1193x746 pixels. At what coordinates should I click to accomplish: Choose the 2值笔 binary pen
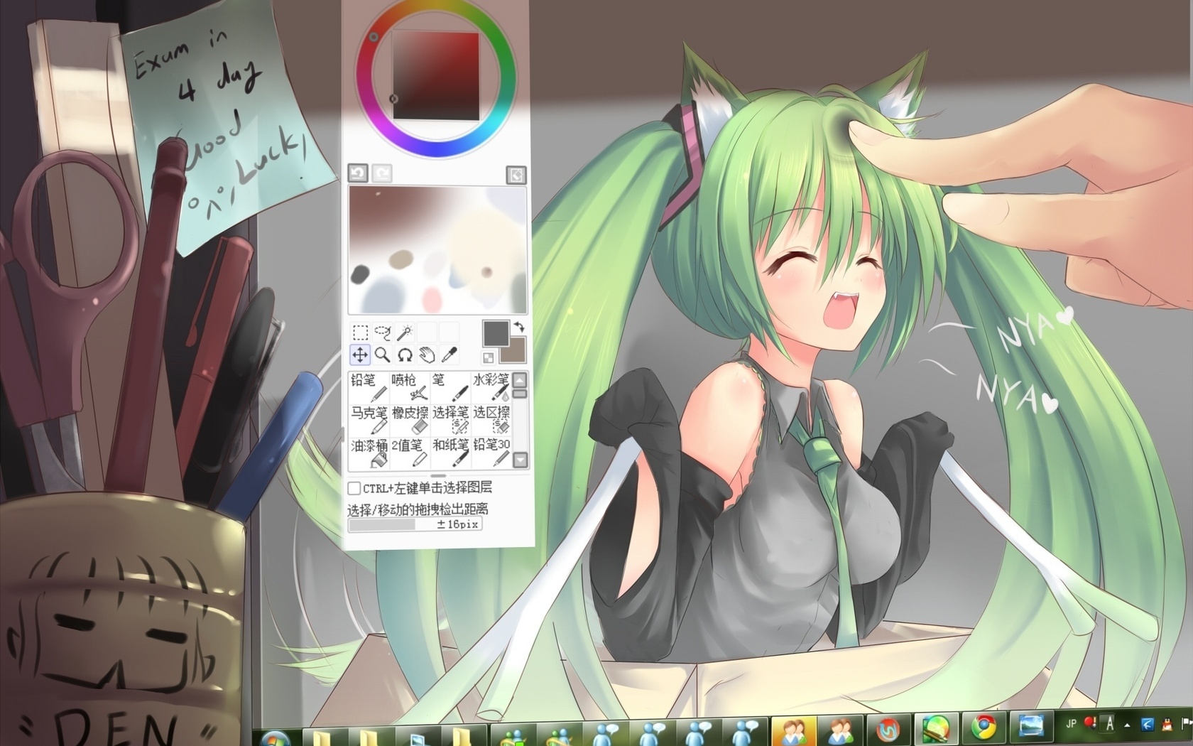(x=410, y=453)
